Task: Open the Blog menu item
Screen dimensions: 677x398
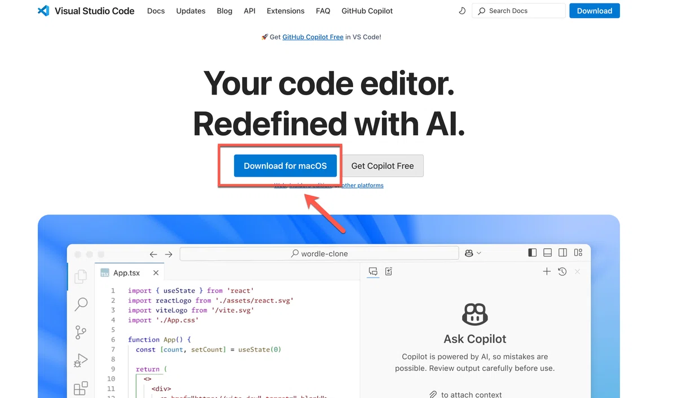Action: click(225, 11)
